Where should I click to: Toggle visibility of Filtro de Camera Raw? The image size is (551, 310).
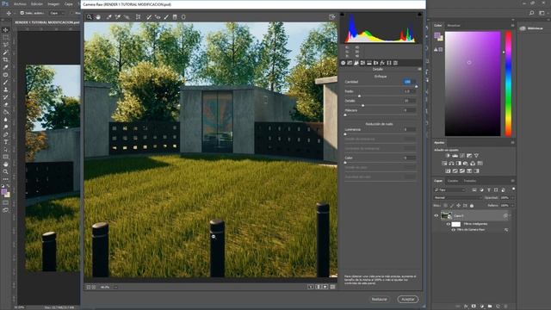[x=454, y=230]
